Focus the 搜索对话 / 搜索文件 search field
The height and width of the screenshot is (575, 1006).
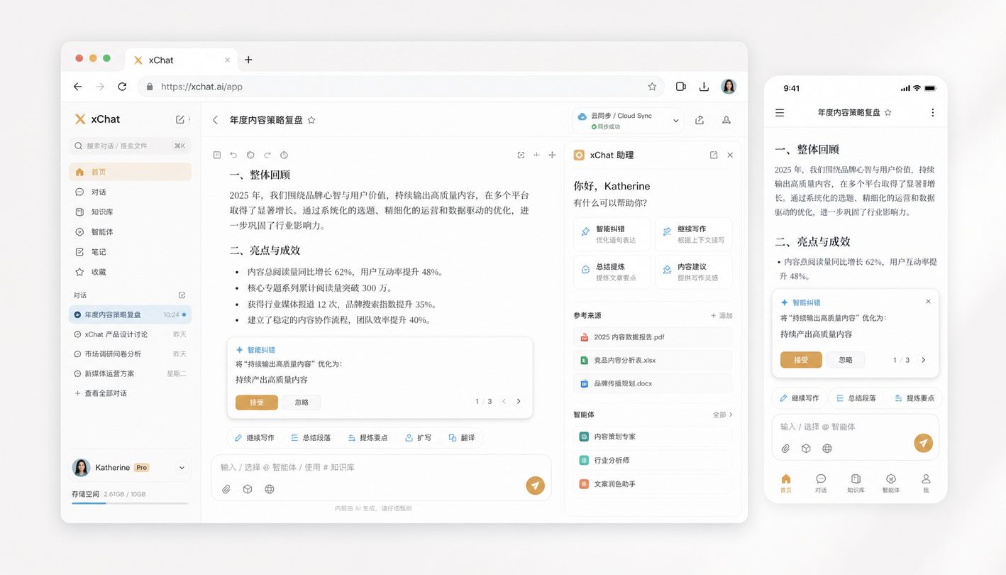[130, 146]
